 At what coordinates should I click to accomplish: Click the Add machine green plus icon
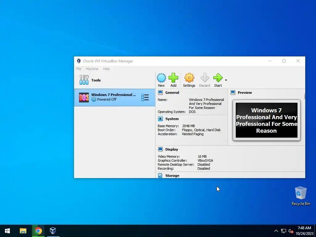pyautogui.click(x=173, y=78)
